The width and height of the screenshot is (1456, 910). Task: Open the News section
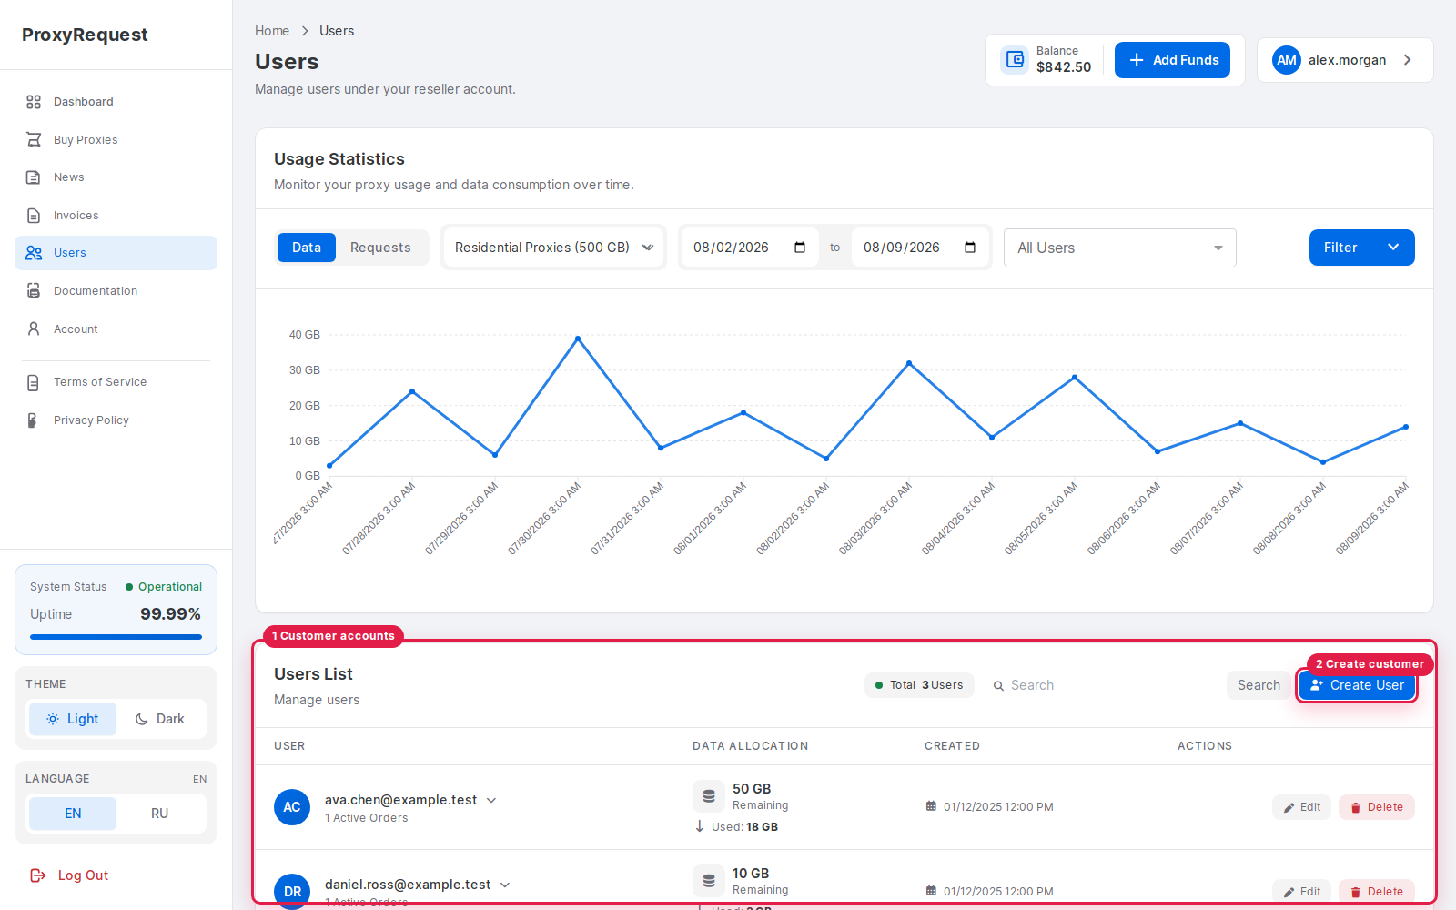coord(116,177)
